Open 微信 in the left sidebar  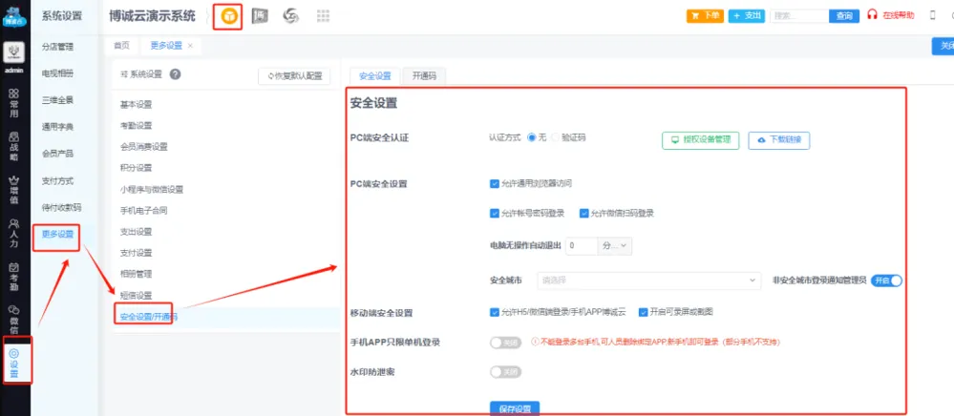pos(14,316)
